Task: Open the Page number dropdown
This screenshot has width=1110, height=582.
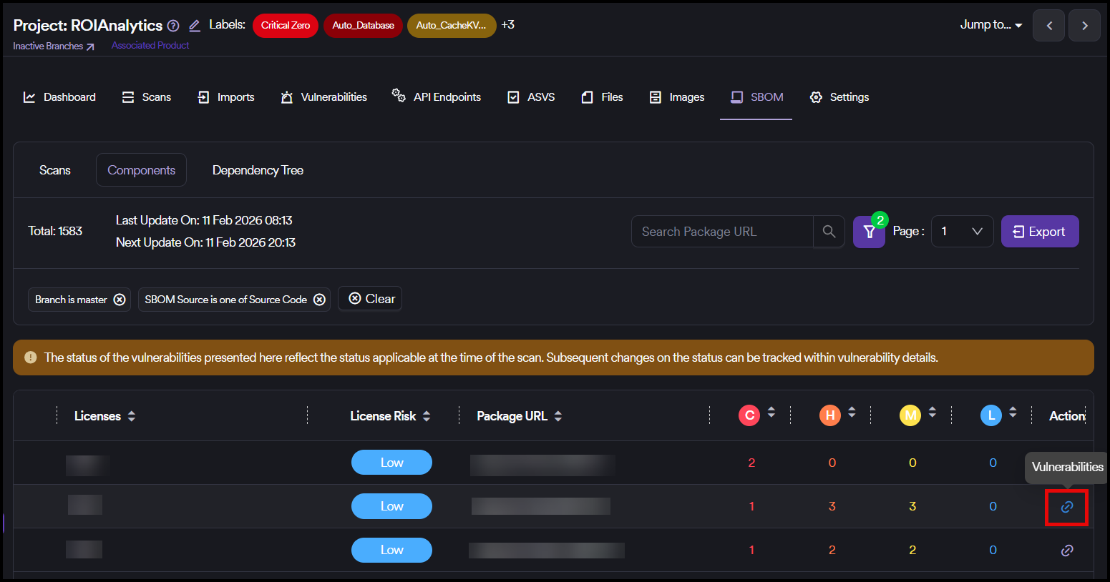Action: (962, 232)
